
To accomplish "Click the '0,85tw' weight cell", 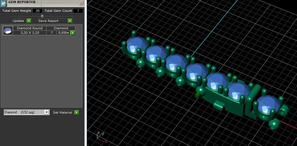I will point(64,33).
